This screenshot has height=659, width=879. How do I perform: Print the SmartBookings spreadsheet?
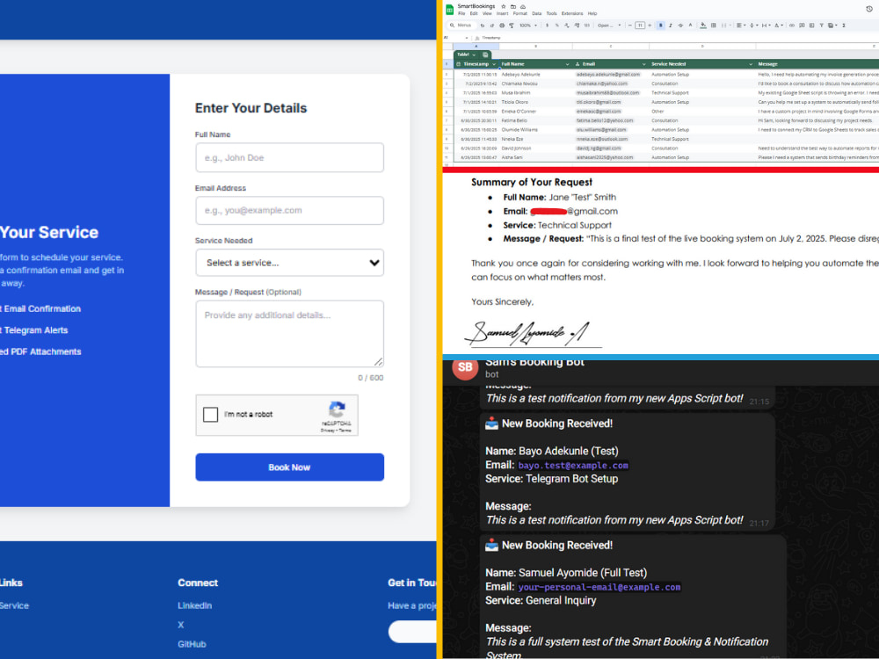[x=502, y=25]
